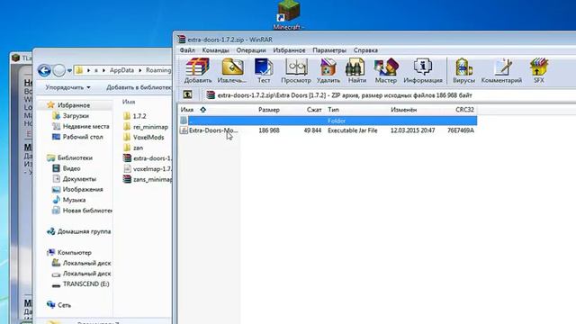The image size is (576, 324).
Task: Open the Избранное menu in WinRAR
Action: coord(289,50)
